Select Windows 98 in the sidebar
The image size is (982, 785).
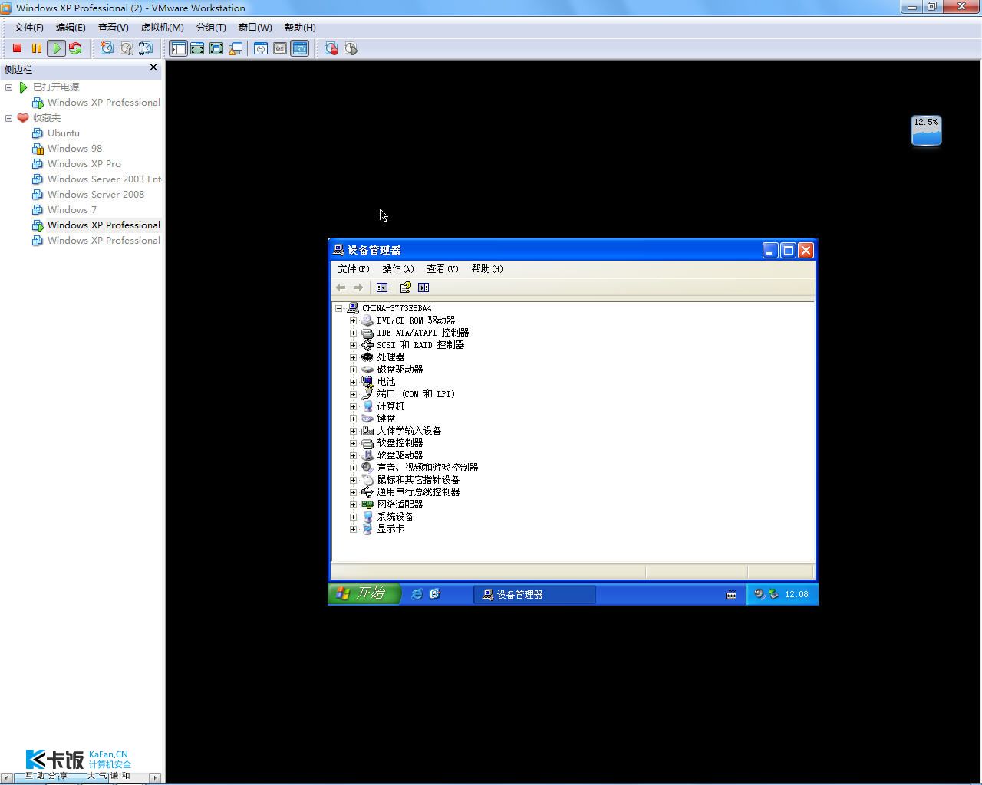pos(74,149)
